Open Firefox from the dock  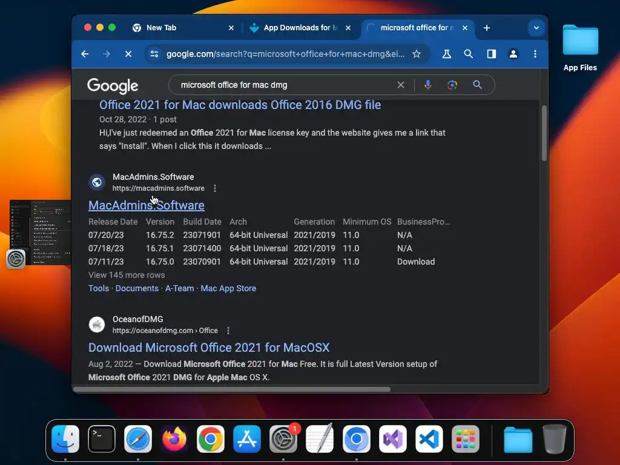(x=174, y=439)
